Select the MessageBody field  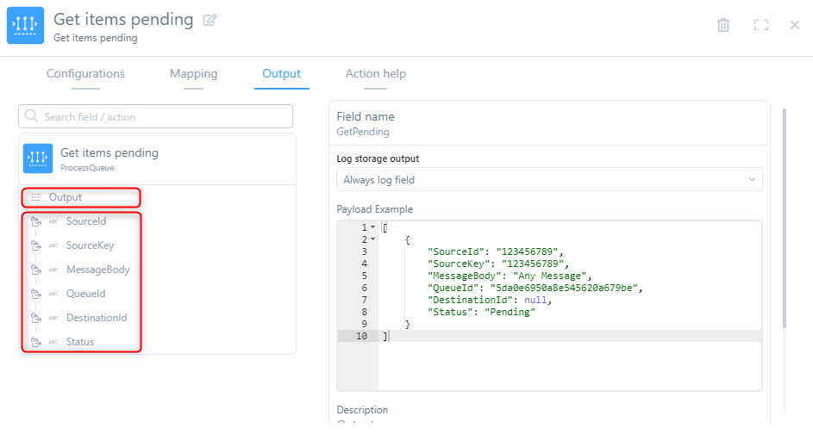coord(97,270)
